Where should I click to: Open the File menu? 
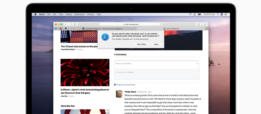click(49, 14)
